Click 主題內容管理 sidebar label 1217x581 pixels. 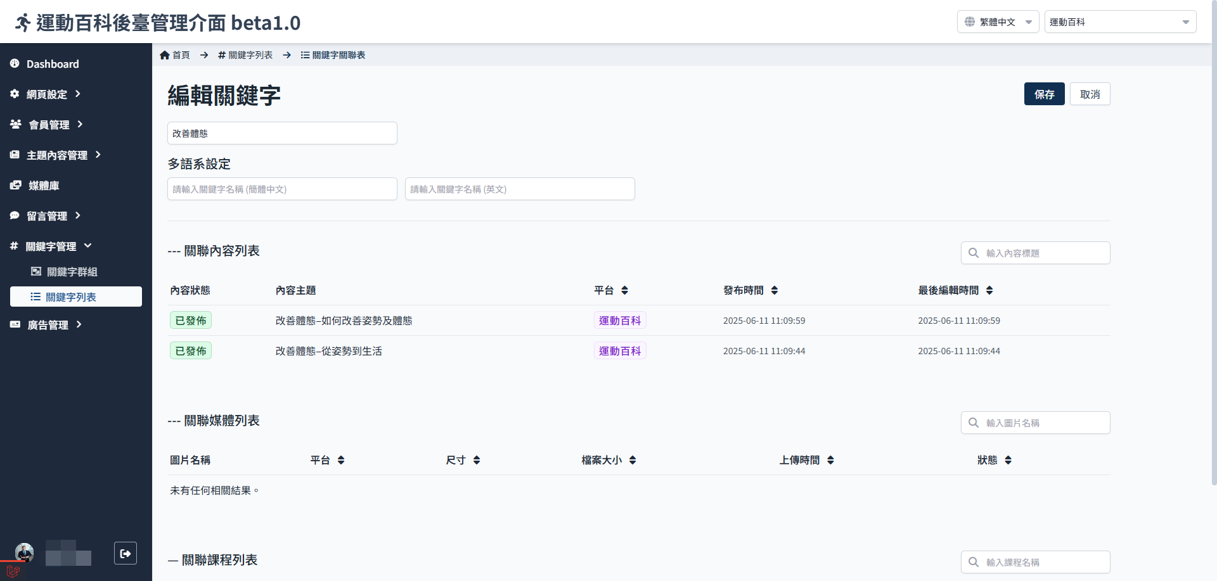57,155
